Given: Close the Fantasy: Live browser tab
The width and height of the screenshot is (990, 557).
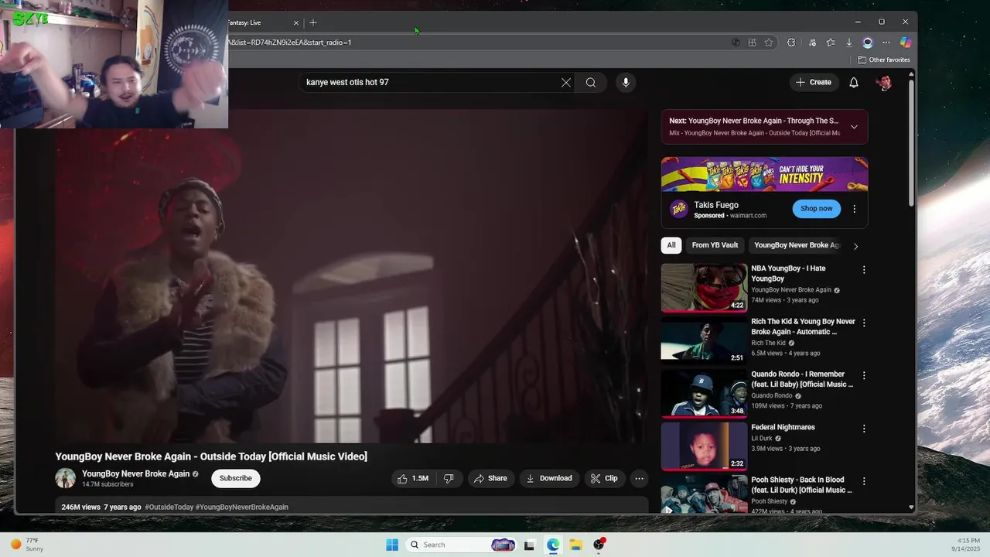Looking at the screenshot, I should 295,22.
